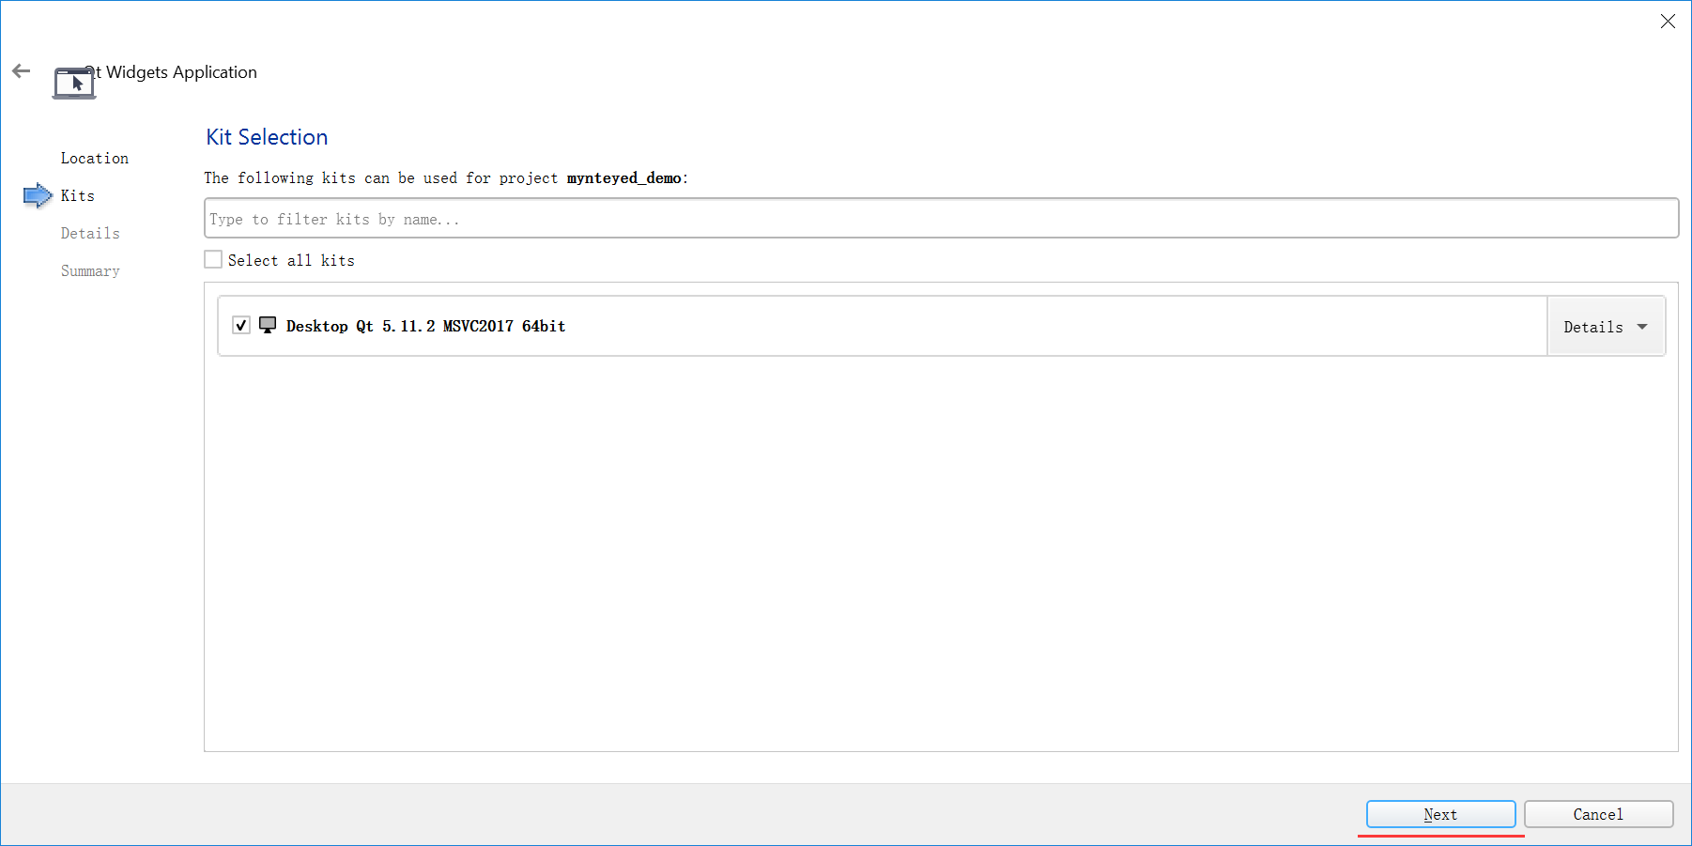Viewport: 1692px width, 846px height.
Task: Click the Qt Widgets Application title text
Action: pyautogui.click(x=173, y=72)
